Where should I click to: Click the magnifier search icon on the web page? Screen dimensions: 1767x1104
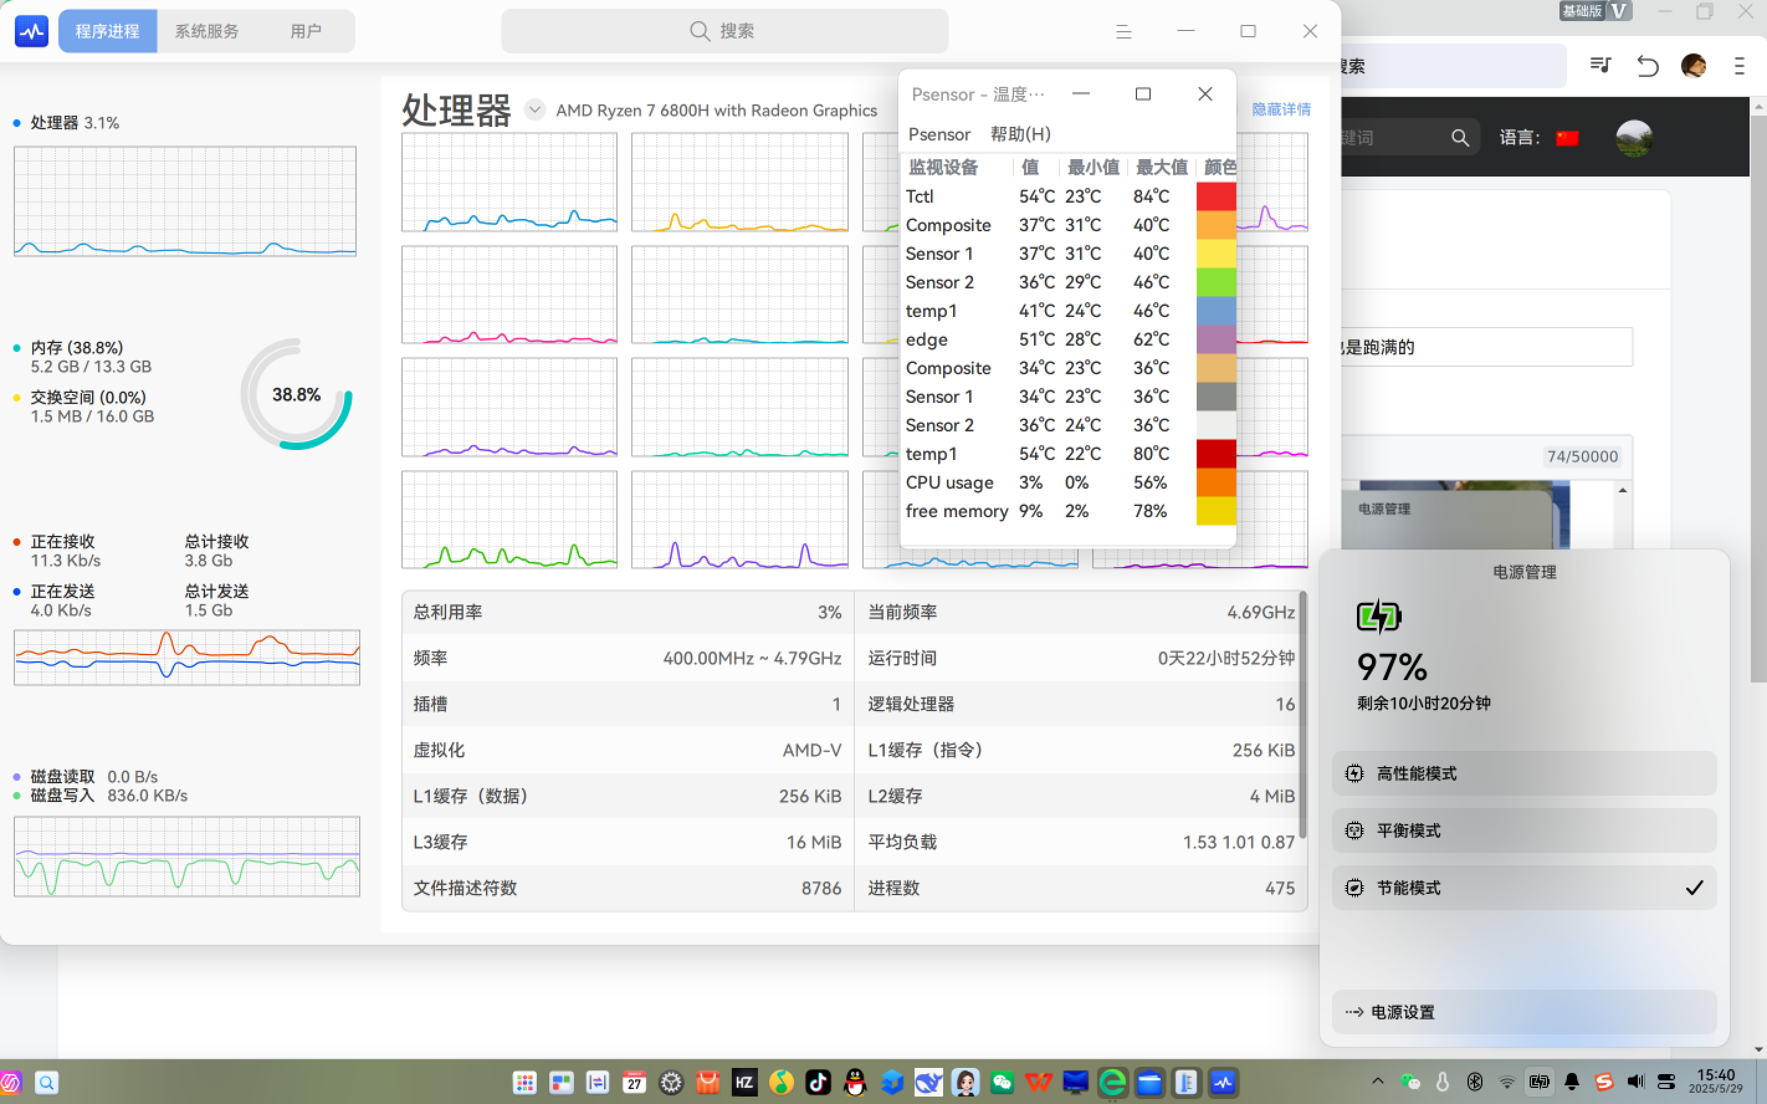coord(1460,137)
